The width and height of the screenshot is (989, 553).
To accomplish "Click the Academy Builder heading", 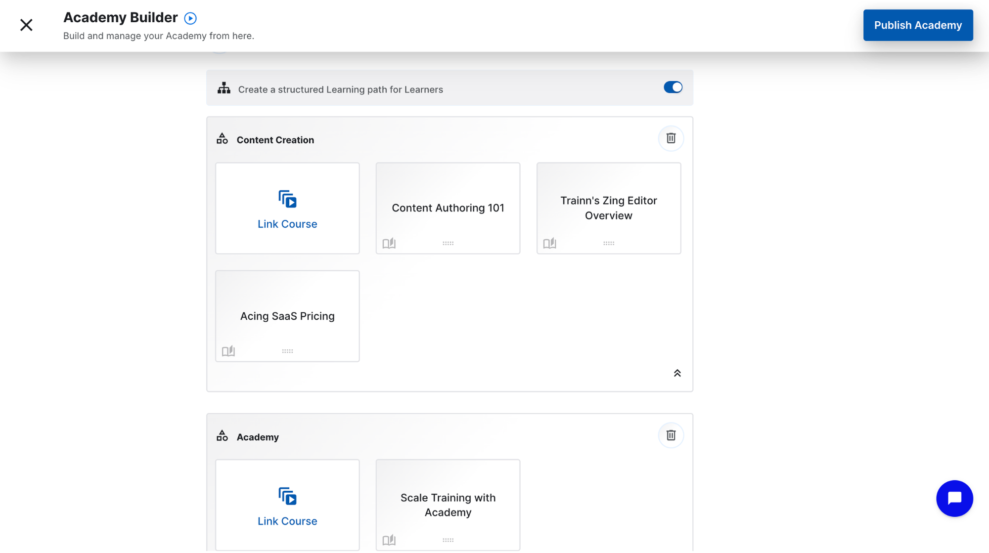I will [120, 18].
